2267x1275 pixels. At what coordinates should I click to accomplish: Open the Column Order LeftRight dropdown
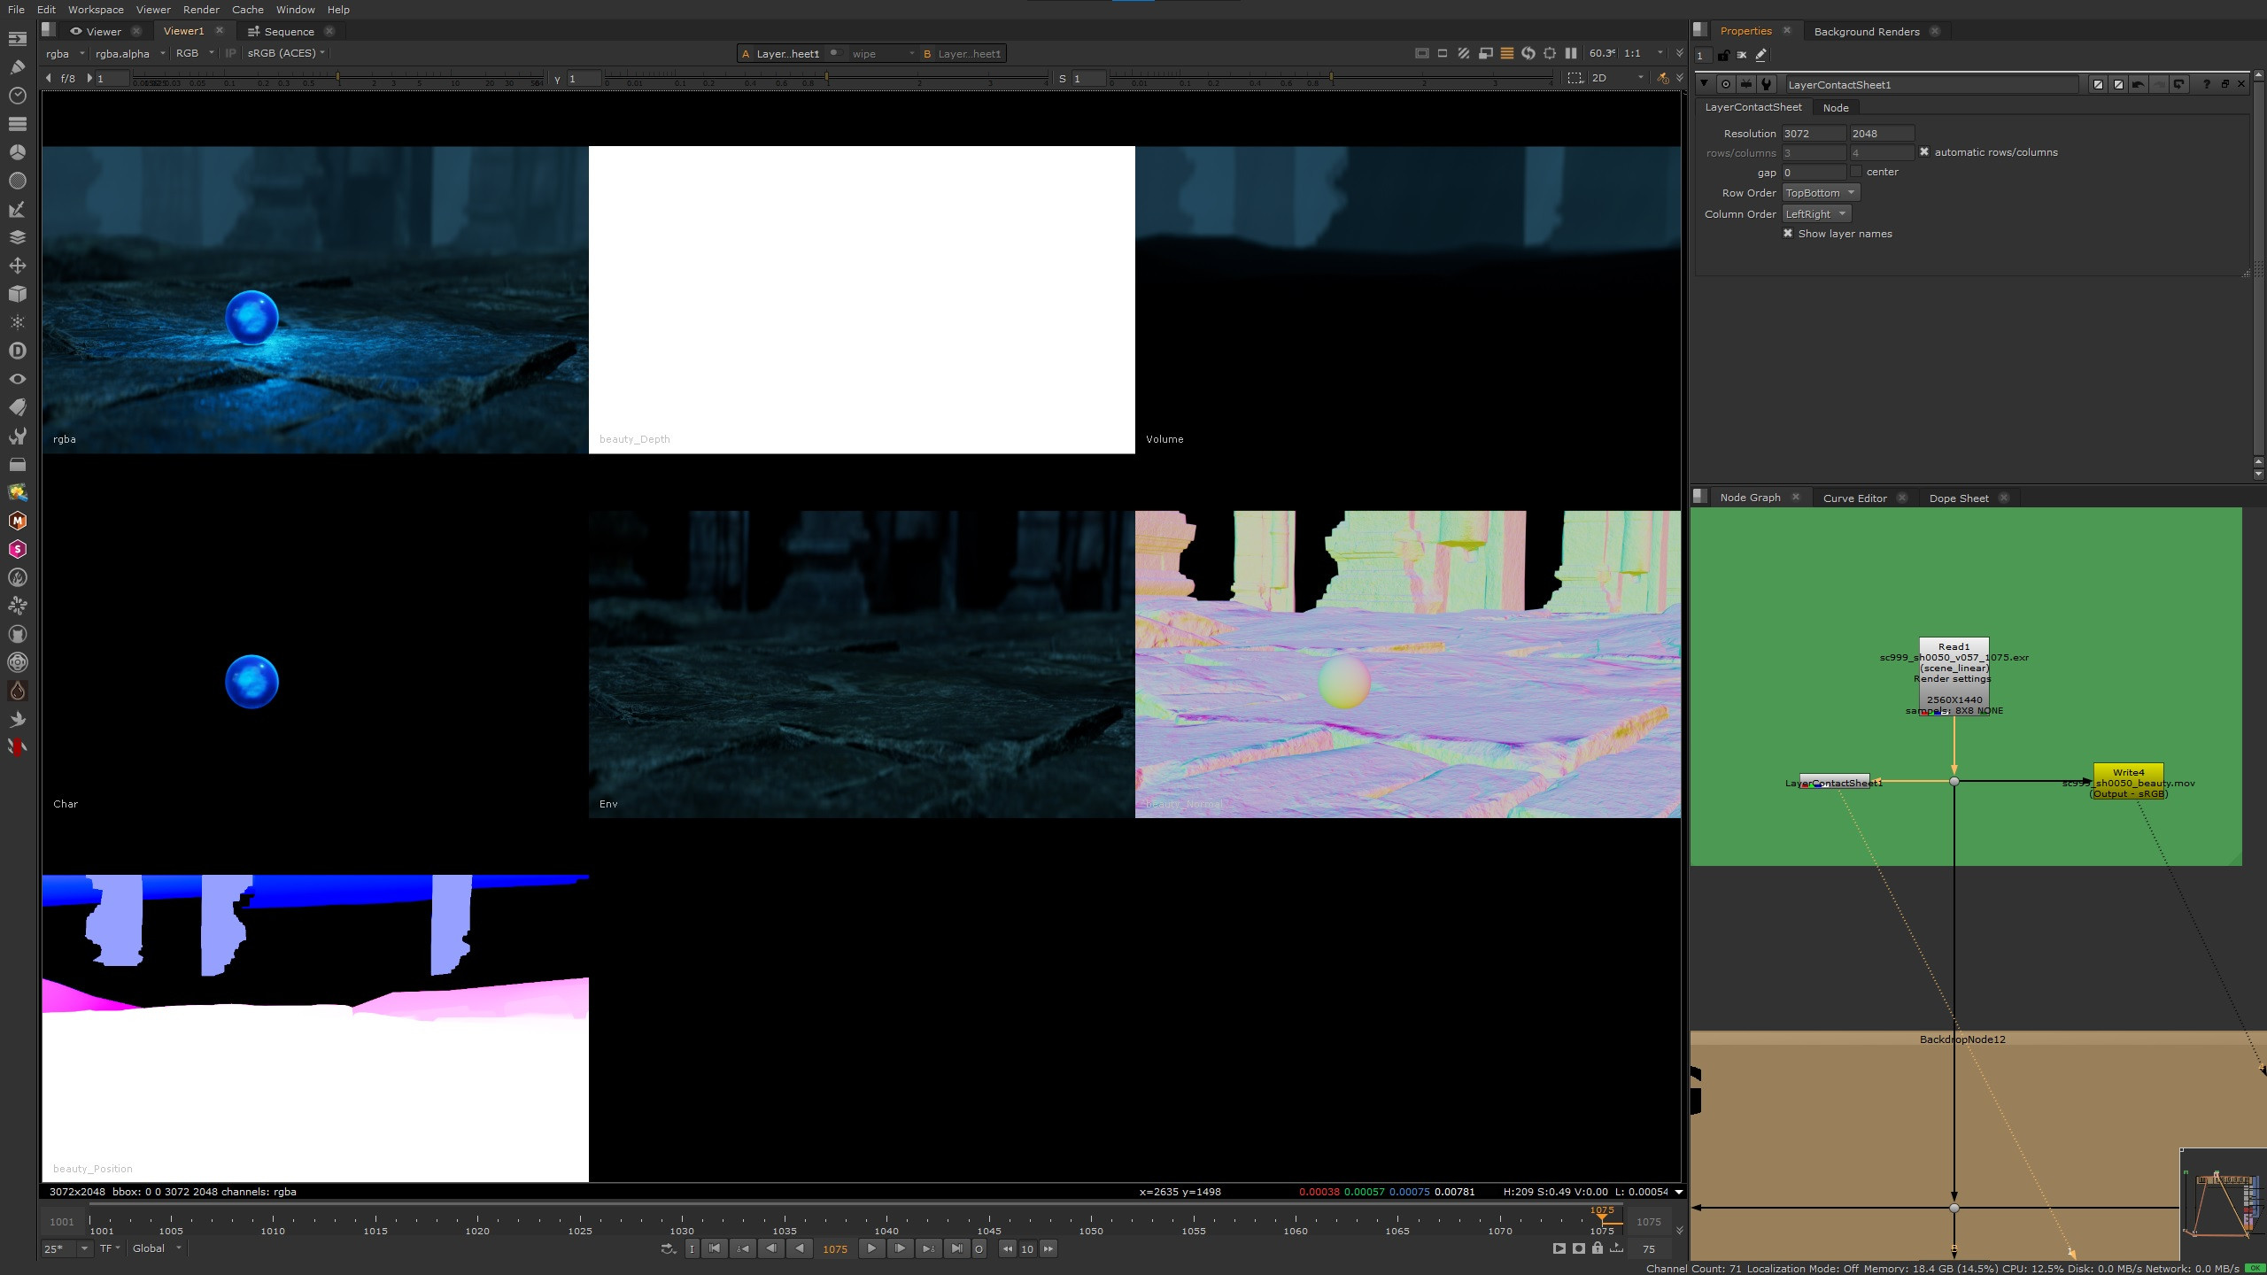tap(1815, 214)
